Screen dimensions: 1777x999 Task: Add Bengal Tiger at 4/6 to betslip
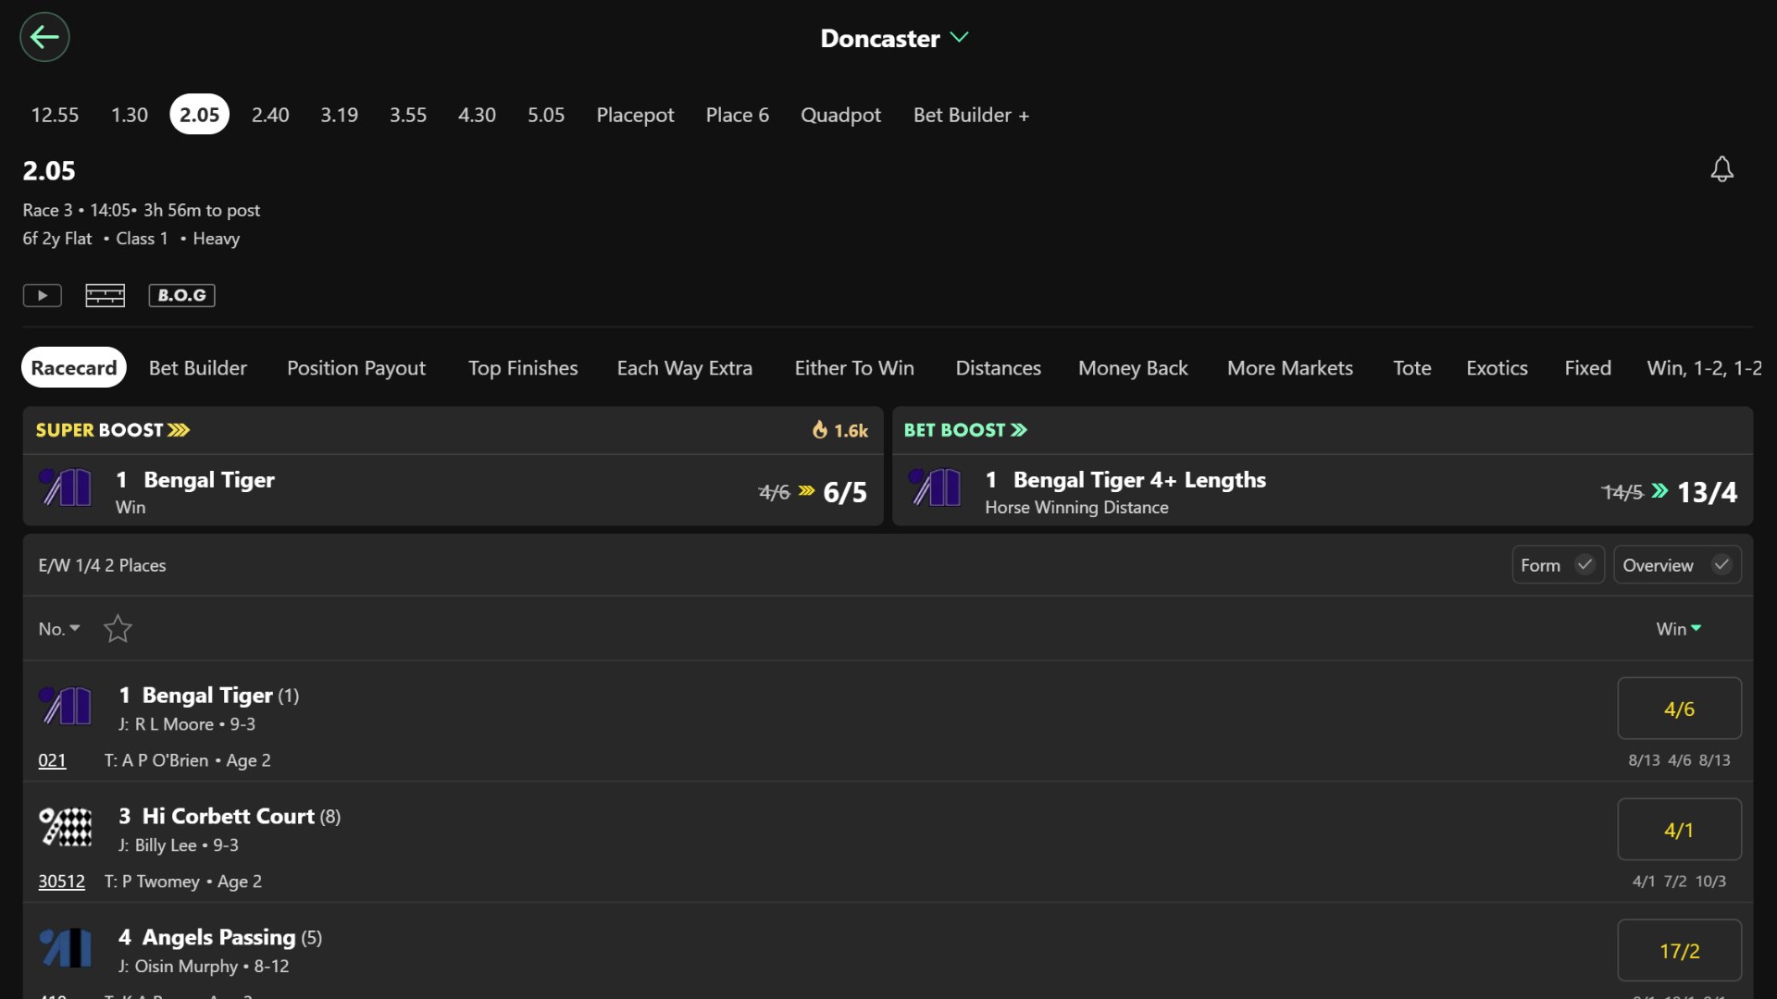pyautogui.click(x=1679, y=709)
